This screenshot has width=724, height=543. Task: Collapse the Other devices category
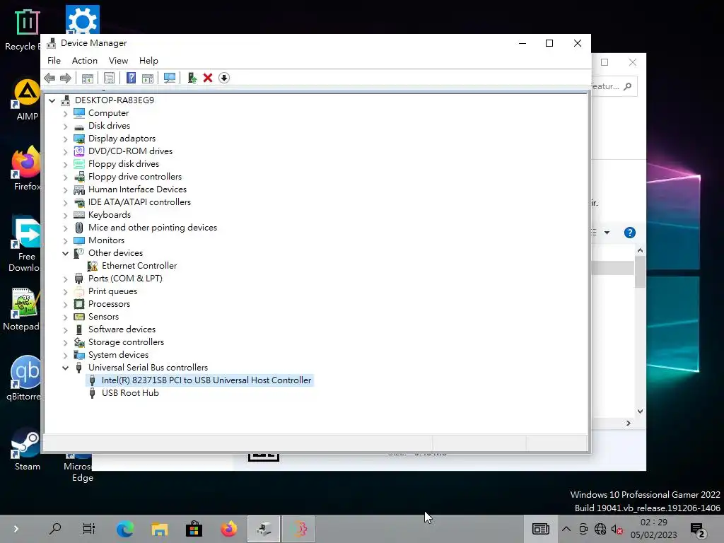[65, 253]
